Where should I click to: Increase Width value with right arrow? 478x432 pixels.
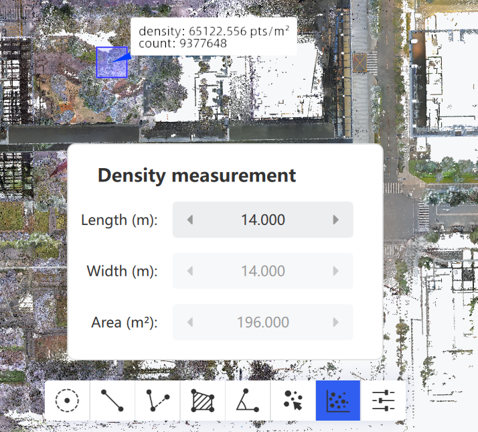[x=335, y=271]
